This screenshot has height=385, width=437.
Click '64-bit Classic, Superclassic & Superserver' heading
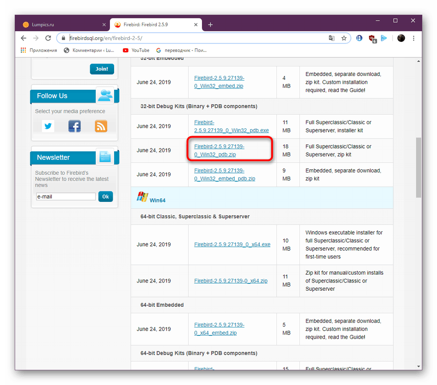195,217
